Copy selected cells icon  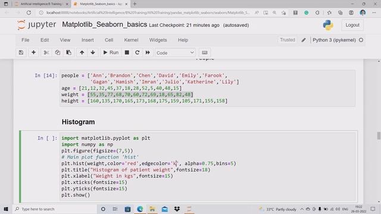(58, 52)
